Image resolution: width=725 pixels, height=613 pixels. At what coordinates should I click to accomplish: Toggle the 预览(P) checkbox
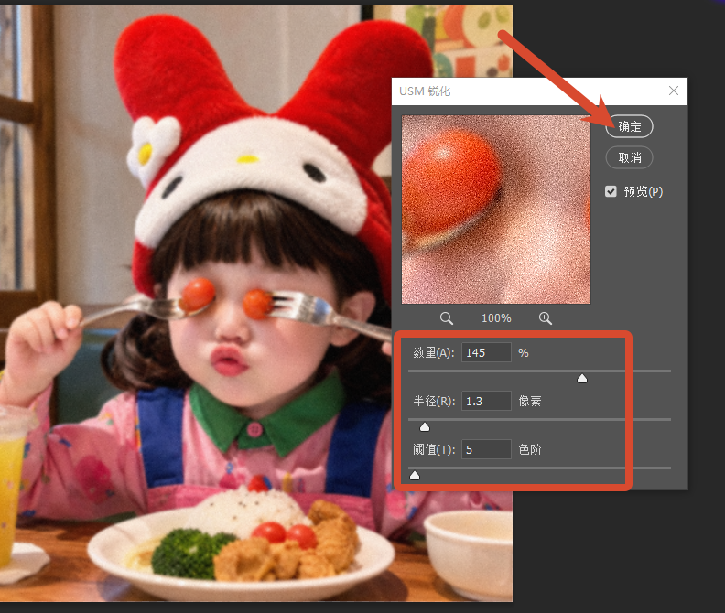611,191
